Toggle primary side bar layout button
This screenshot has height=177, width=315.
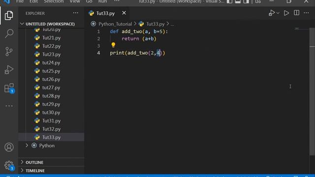tap(229, 1)
